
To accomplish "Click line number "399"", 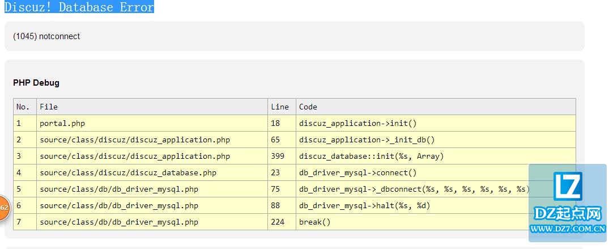I will pyautogui.click(x=278, y=156).
